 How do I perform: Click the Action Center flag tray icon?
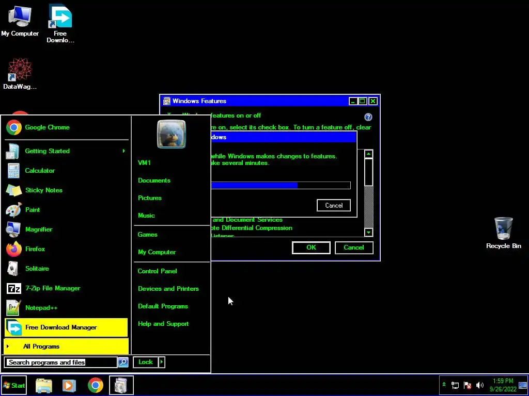[x=468, y=385]
